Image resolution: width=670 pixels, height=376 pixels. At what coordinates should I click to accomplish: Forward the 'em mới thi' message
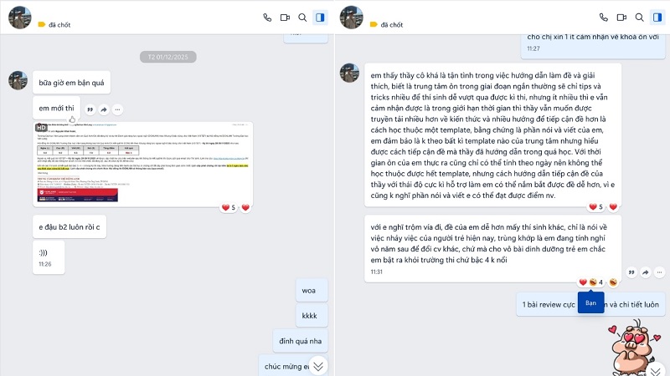pyautogui.click(x=104, y=109)
